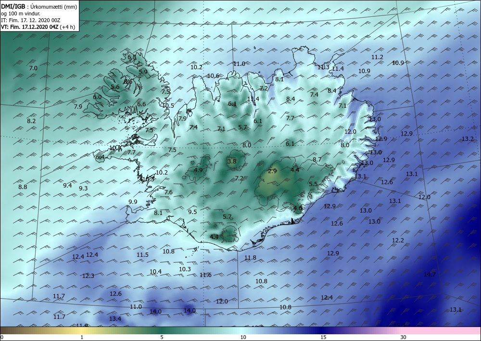Select the bold 'VT: Fim. 17.12.2020 04Z (+4 h)' line
The width and height of the screenshot is (481, 341).
pos(38,27)
